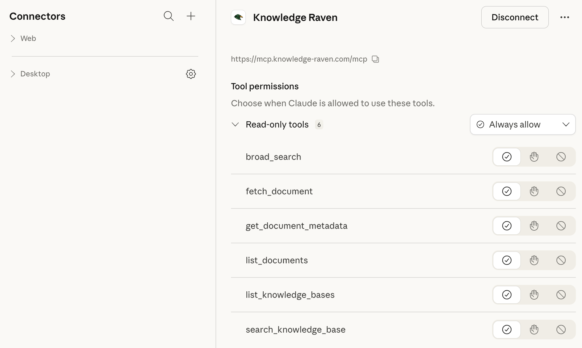Screen dimensions: 582x348
Task: Select the Connectors heading
Action: (x=37, y=16)
